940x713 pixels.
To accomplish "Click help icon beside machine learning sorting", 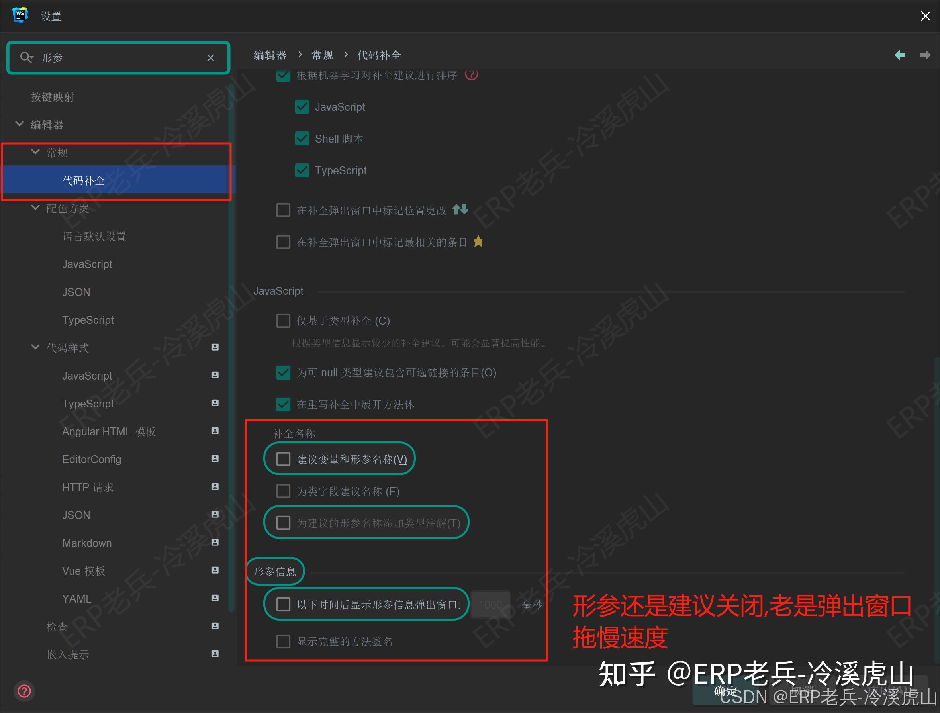I will [471, 75].
